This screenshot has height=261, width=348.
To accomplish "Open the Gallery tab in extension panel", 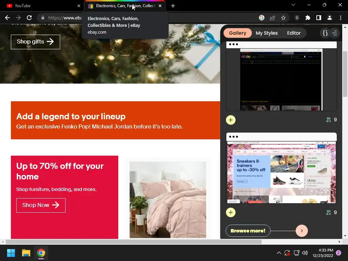I will tap(238, 33).
